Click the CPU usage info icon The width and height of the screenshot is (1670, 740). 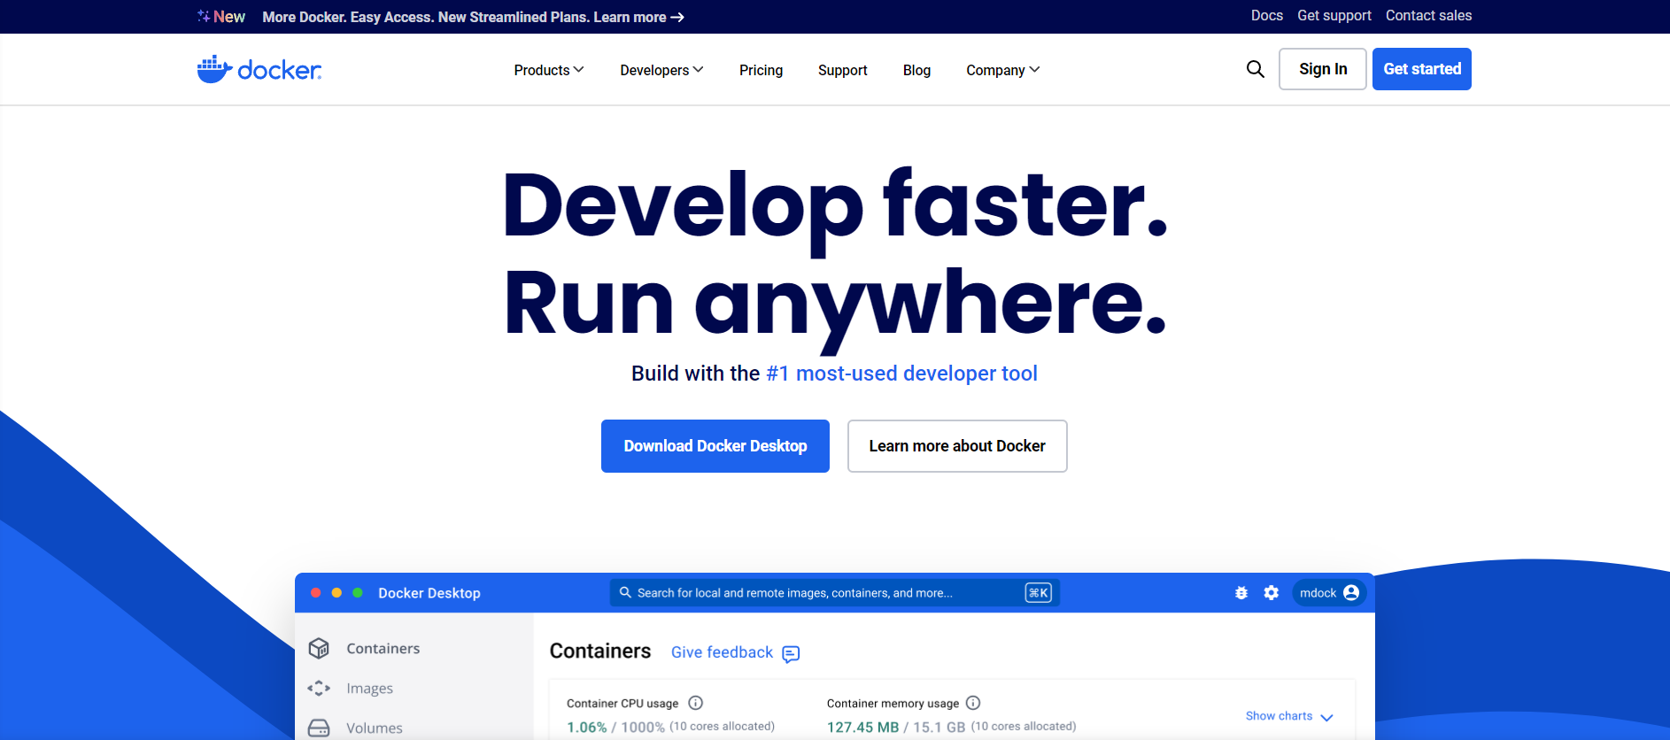pos(696,703)
